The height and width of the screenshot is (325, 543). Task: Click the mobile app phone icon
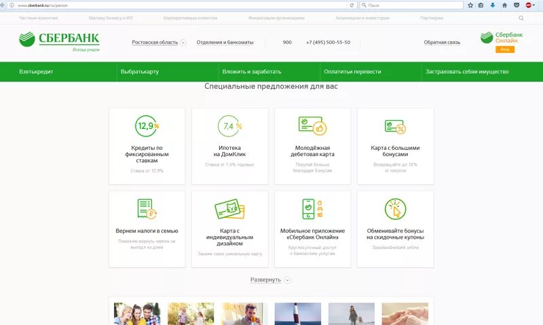pos(312,209)
